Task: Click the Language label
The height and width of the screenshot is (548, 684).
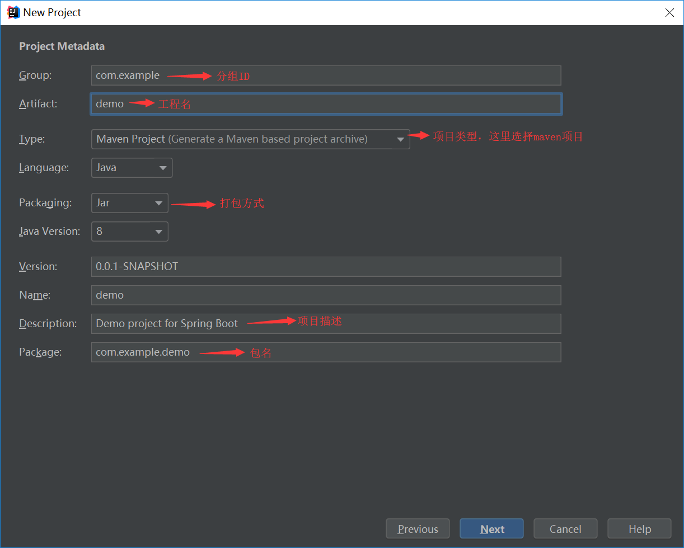Action: (44, 168)
